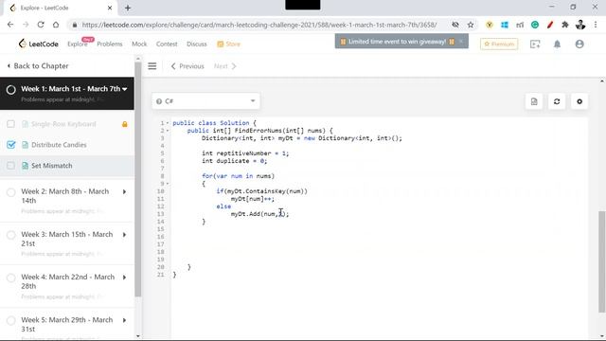Open a new browser tab
Image resolution: width=606 pixels, height=341 pixels.
click(x=128, y=8)
